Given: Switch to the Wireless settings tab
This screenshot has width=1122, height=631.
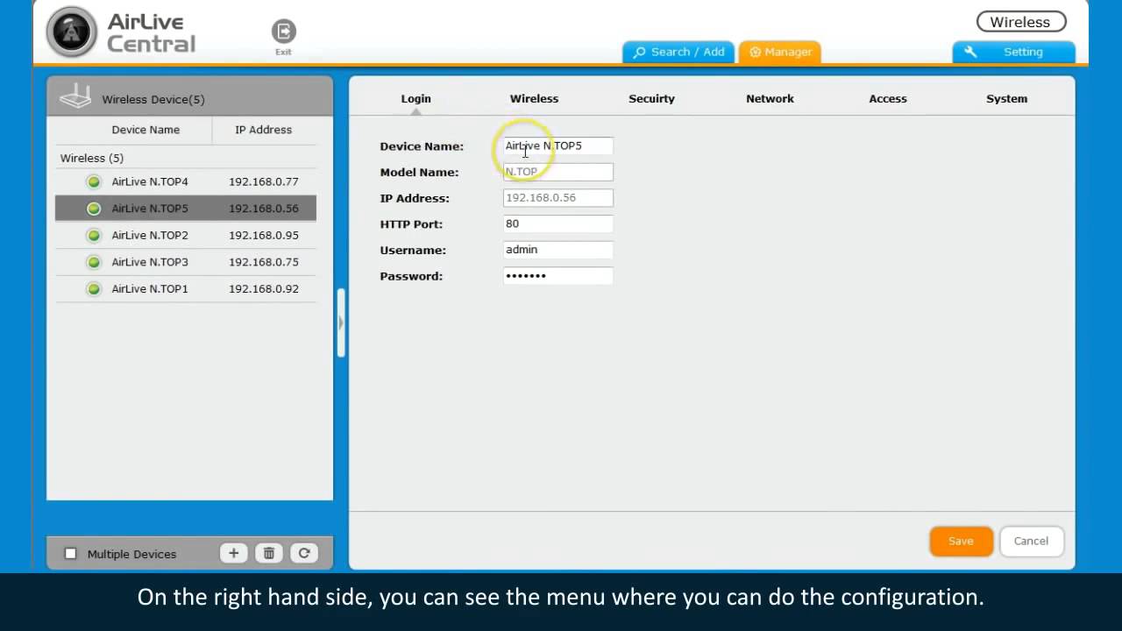Looking at the screenshot, I should (535, 99).
